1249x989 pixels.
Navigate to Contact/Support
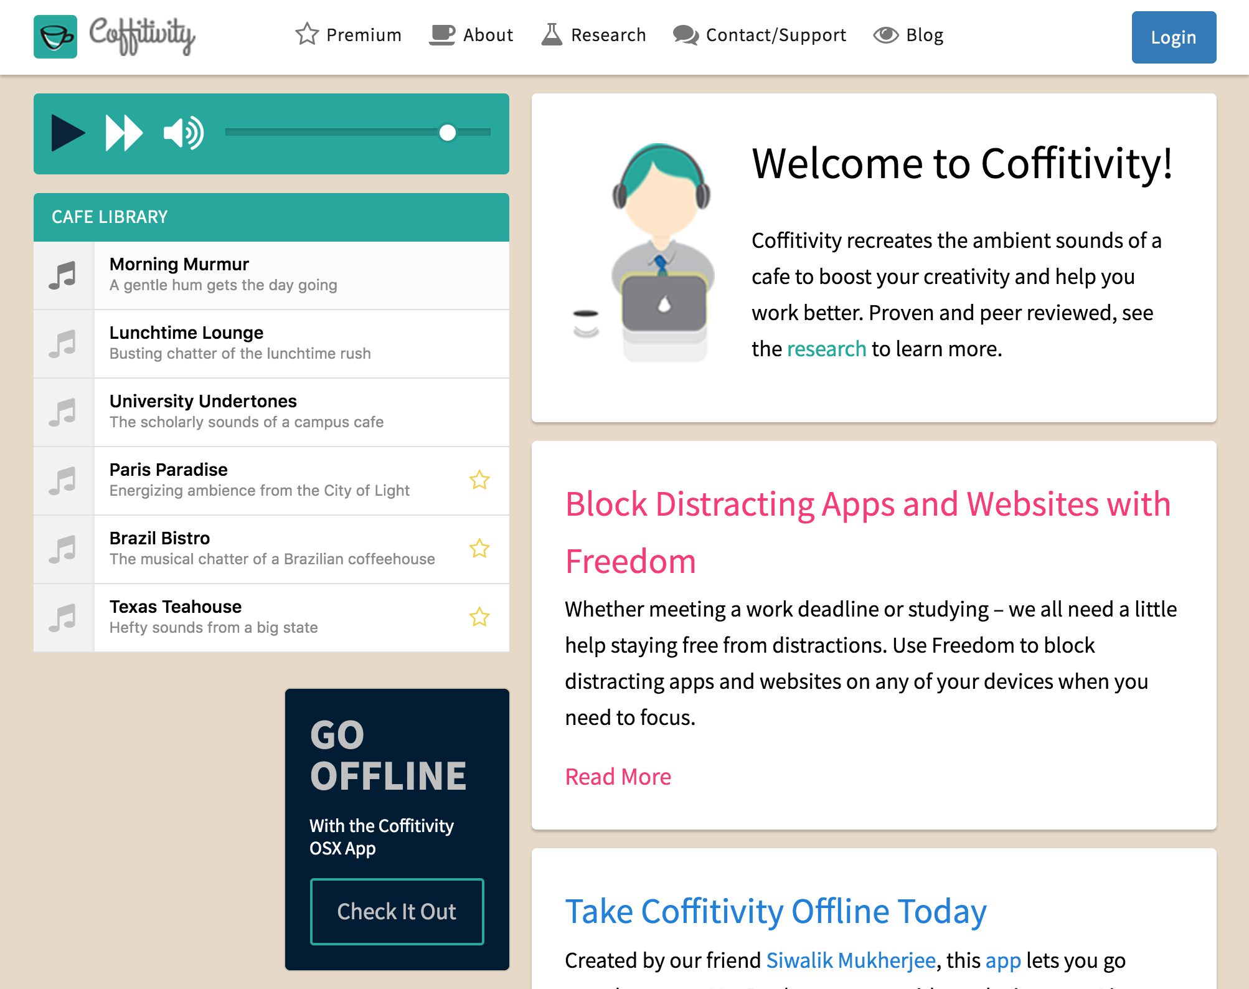click(x=776, y=35)
